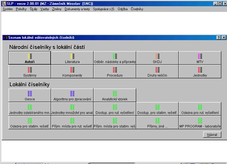Open the Gesce local codebook
The image size is (227, 164).
click(30, 95)
